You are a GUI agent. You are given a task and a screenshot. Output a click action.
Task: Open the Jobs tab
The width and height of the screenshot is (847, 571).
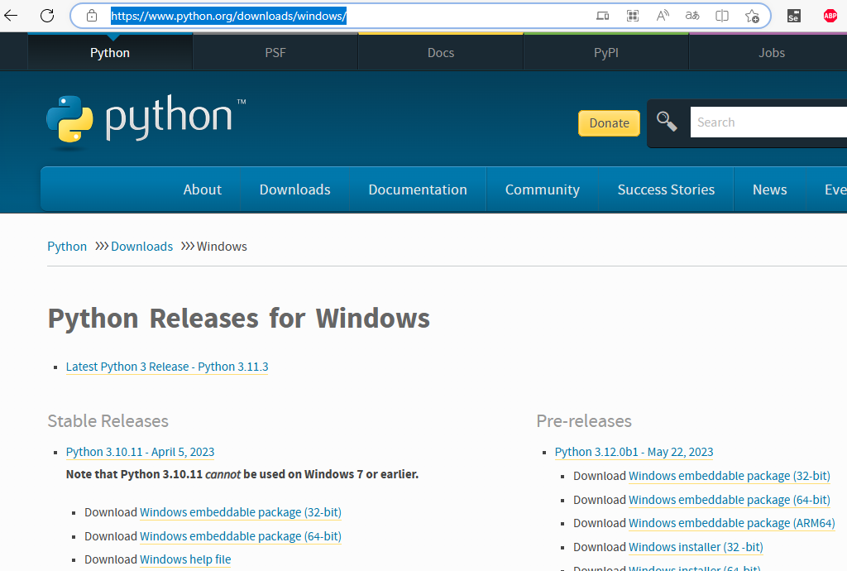coord(772,52)
